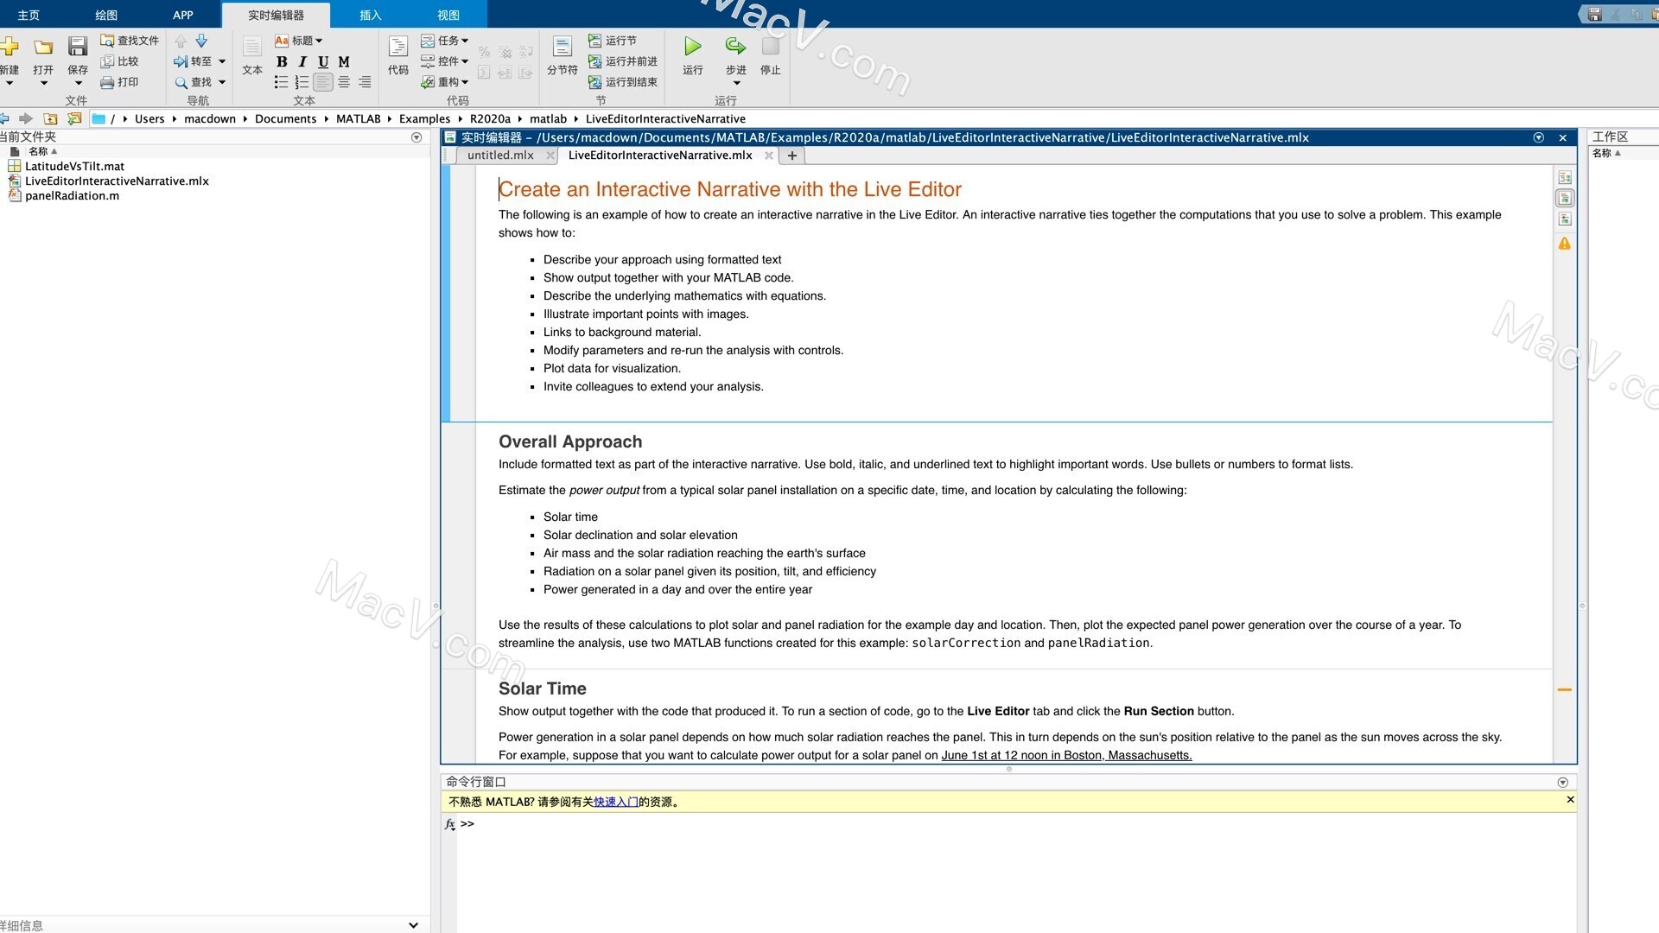Click the 快速入门 getting started link

click(616, 802)
